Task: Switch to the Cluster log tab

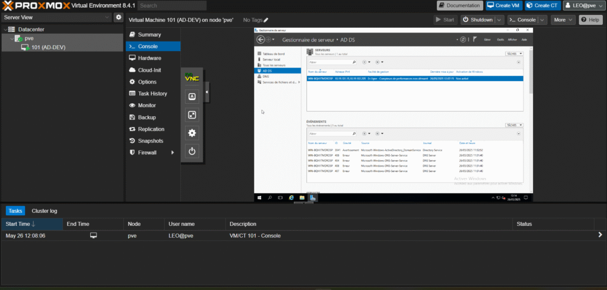Action: 44,211
